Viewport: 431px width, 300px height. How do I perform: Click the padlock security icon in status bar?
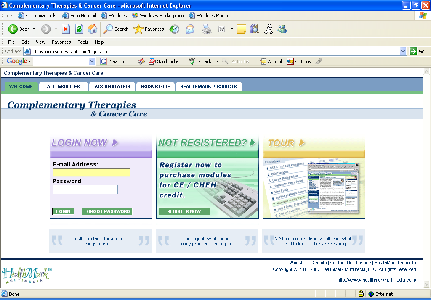pos(361,294)
